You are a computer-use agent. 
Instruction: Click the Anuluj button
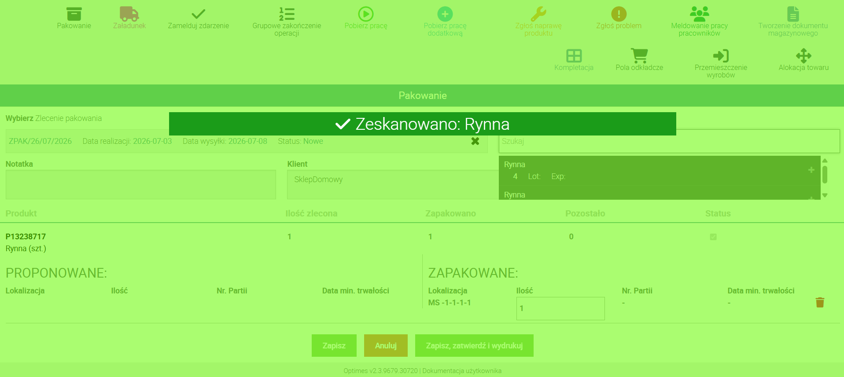[x=386, y=346]
